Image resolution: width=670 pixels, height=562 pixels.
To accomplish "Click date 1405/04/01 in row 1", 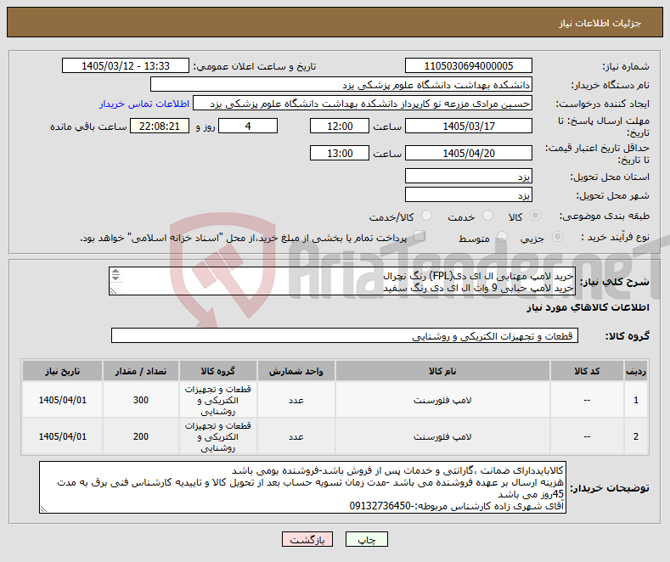I will point(62,400).
